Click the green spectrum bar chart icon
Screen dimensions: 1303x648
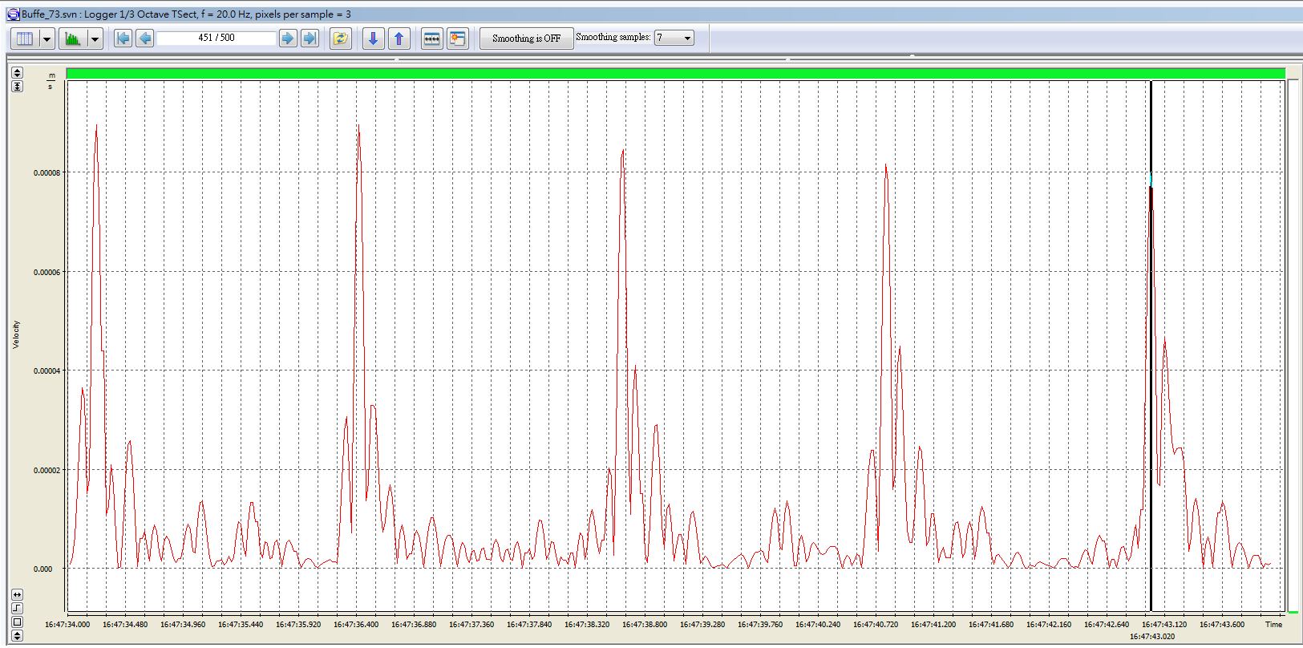coord(73,38)
